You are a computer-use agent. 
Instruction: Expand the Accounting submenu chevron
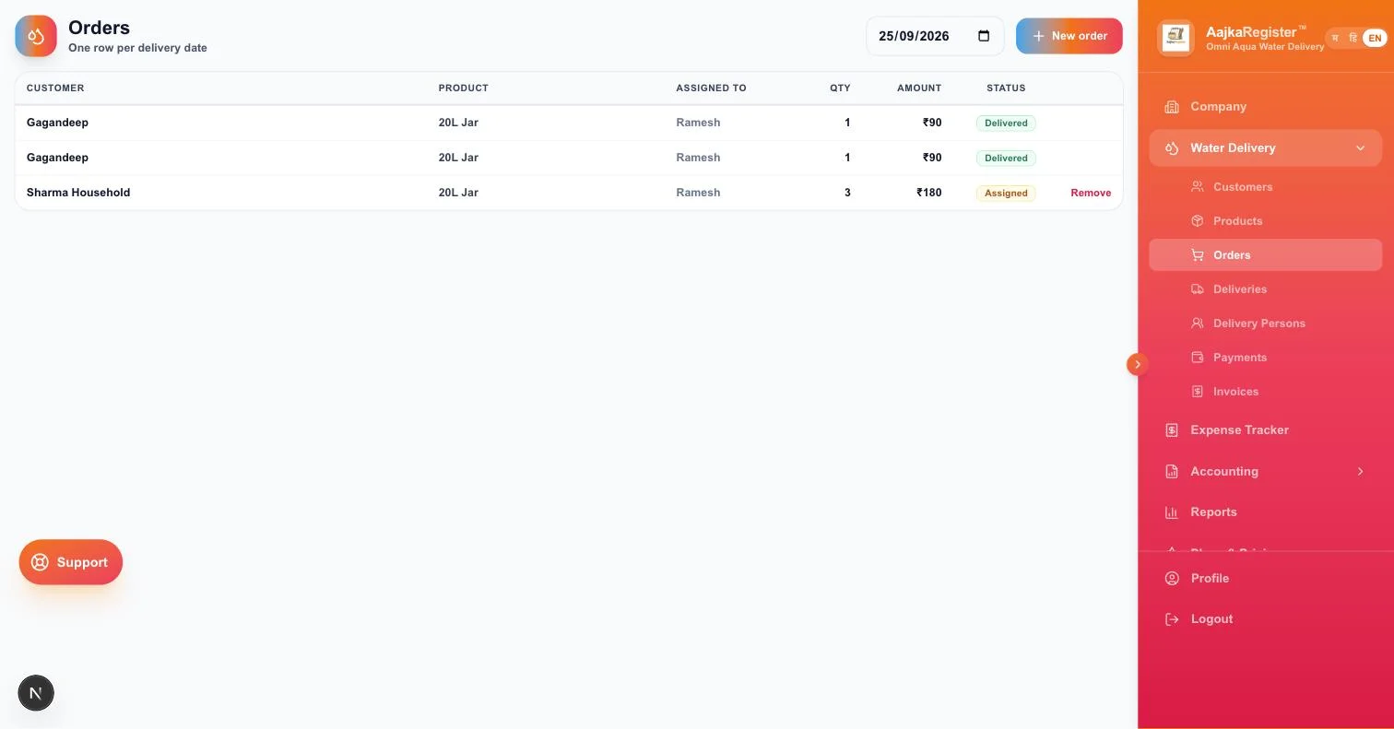pyautogui.click(x=1361, y=472)
